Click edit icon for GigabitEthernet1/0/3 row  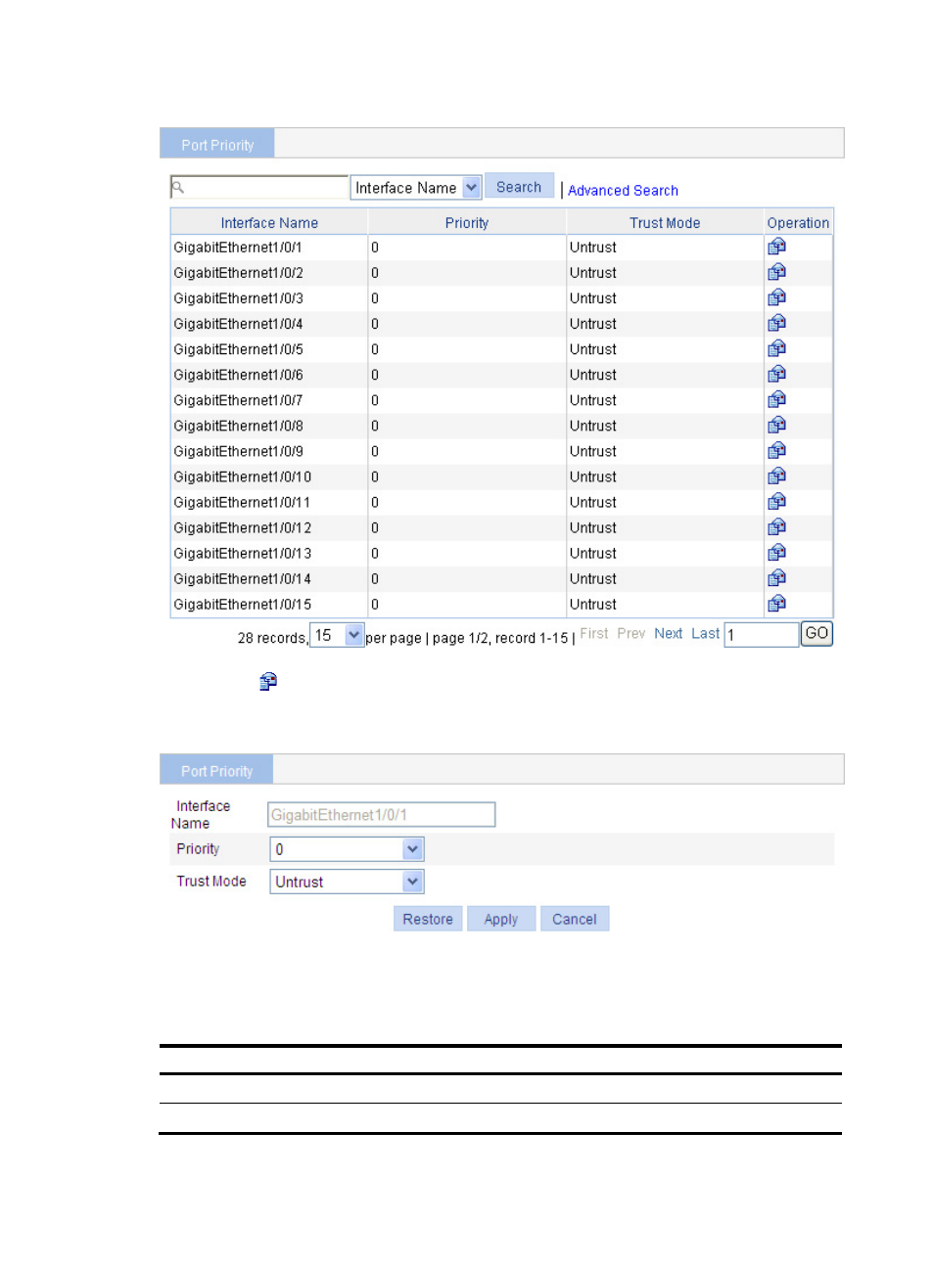(776, 297)
